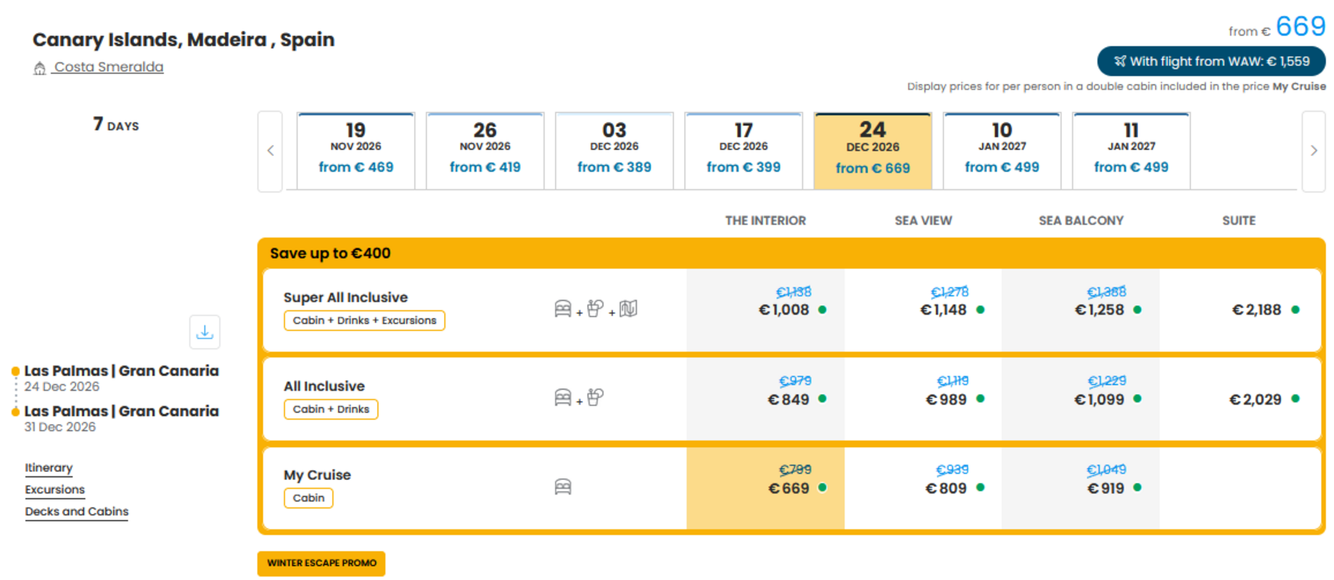Show later departure dates with right arrow
The width and height of the screenshot is (1334, 580).
1314,151
